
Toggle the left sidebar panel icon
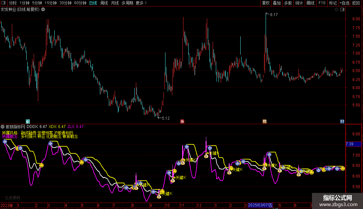point(4,3)
